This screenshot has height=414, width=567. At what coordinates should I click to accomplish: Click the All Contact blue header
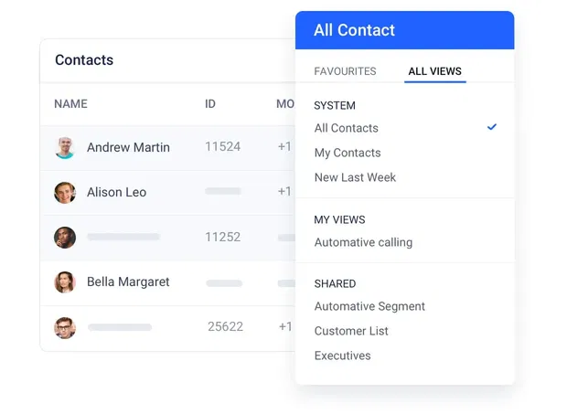pos(404,30)
